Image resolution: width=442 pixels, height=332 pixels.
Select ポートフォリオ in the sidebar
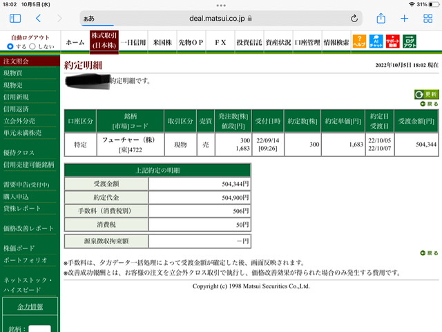26,260
